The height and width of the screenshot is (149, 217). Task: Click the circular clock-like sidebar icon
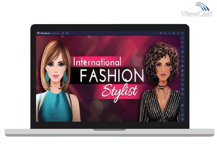coord(182,94)
